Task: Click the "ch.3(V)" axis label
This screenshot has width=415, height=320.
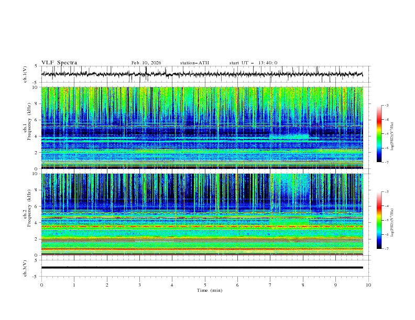Action: click(x=25, y=268)
